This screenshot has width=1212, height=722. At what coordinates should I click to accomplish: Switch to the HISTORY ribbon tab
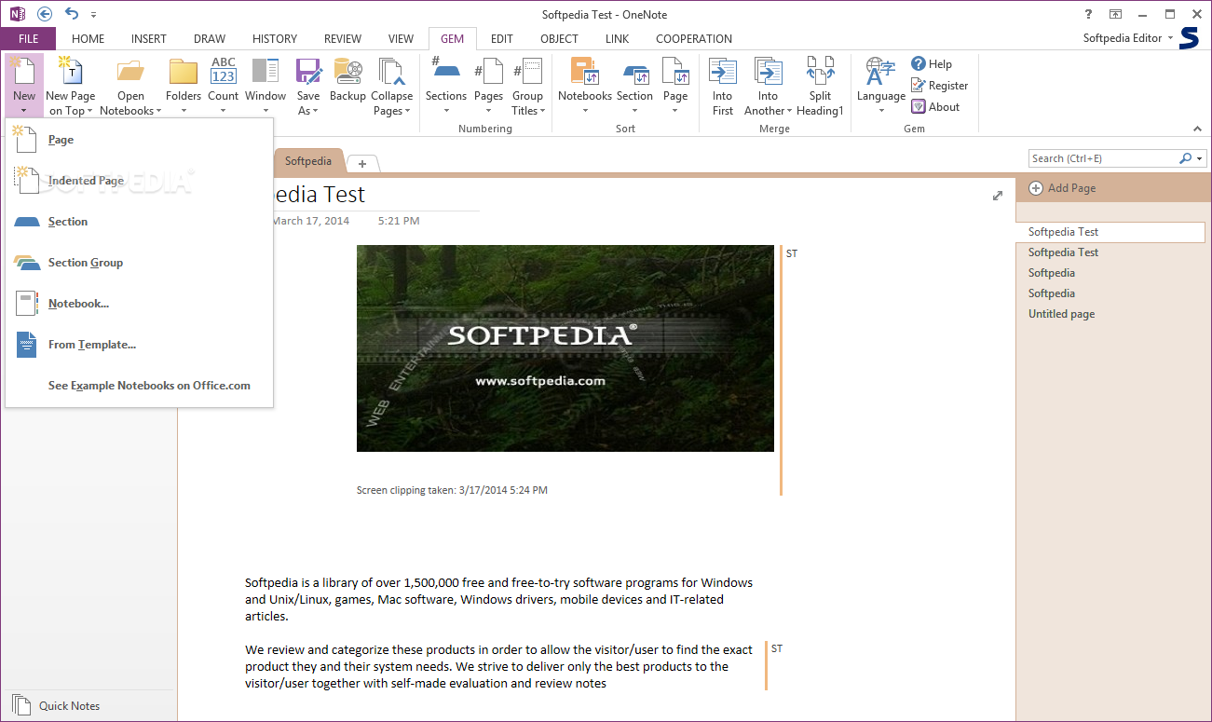click(275, 38)
